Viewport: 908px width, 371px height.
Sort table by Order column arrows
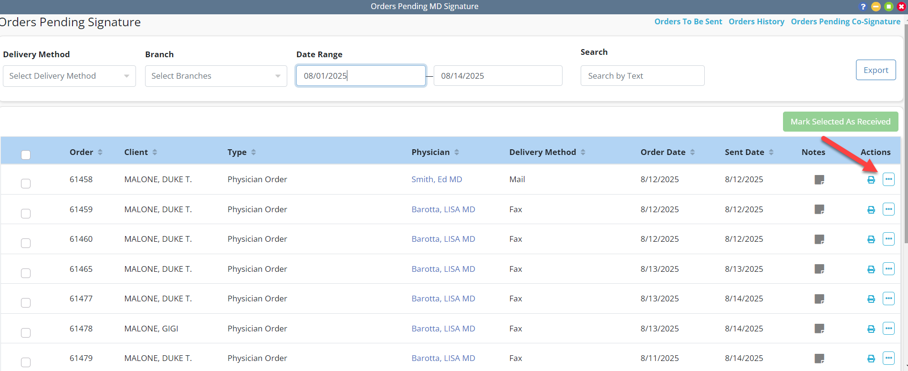pyautogui.click(x=100, y=152)
